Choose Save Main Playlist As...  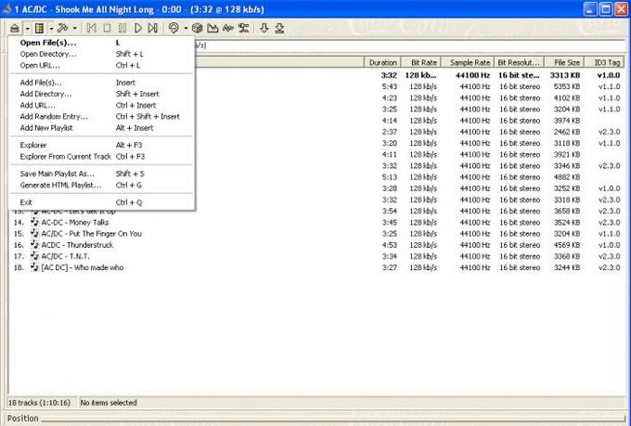coord(102,174)
